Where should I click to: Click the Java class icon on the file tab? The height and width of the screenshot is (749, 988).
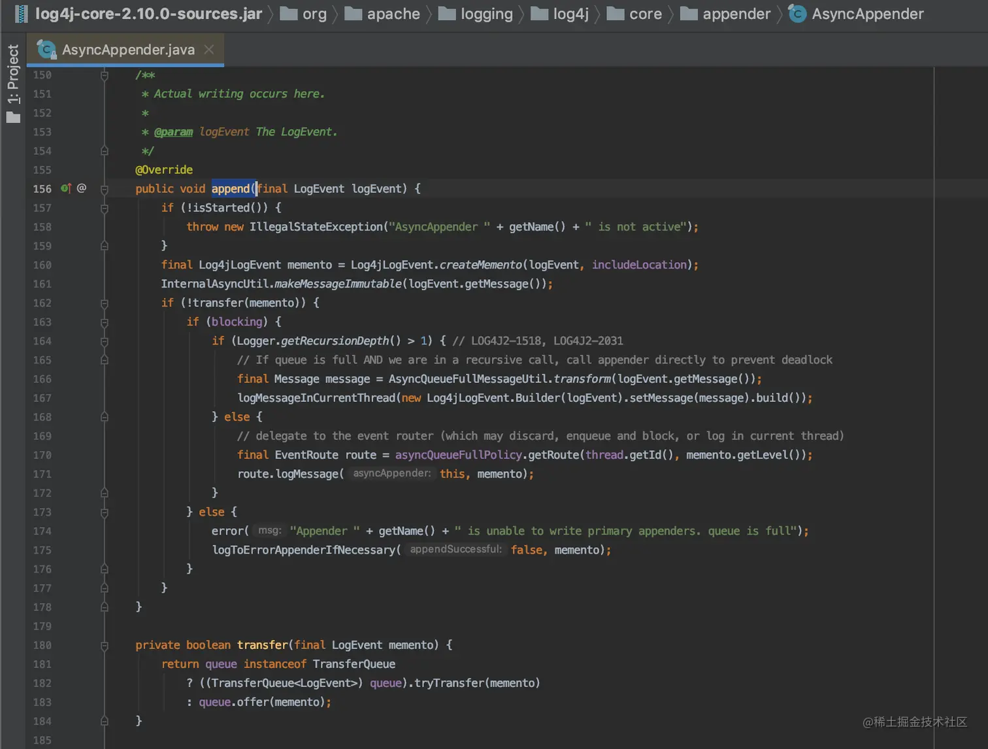pos(46,50)
